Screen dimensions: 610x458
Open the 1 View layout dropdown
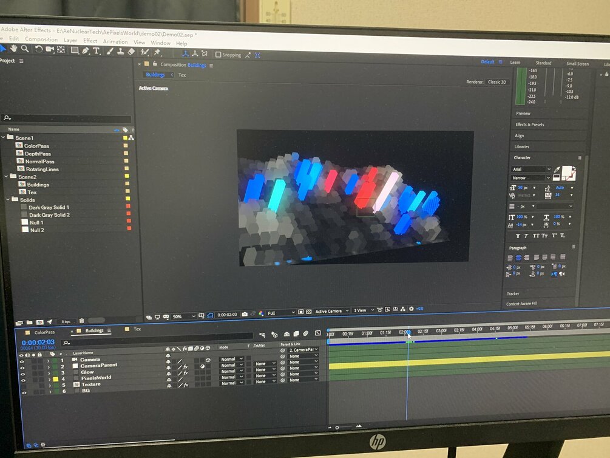[364, 310]
